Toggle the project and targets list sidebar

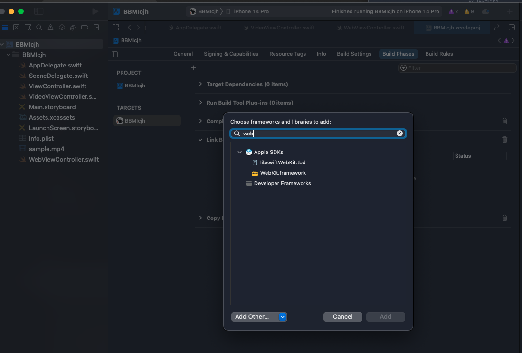(115, 54)
